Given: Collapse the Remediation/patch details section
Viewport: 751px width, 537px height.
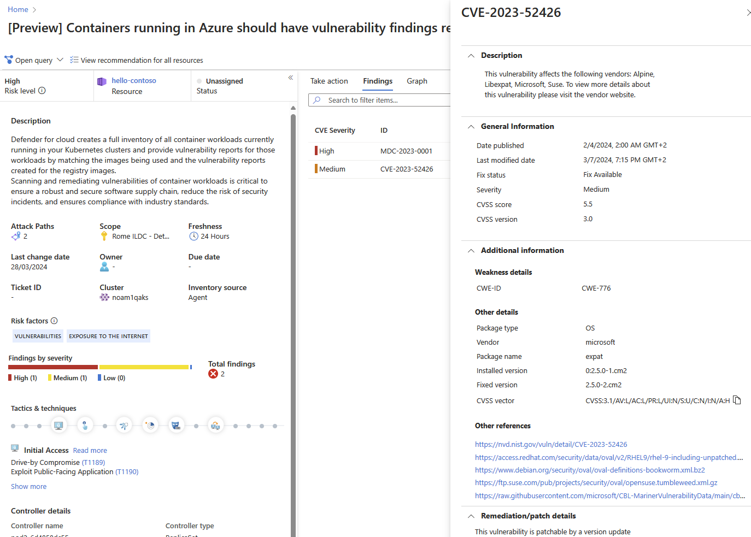Looking at the screenshot, I should pos(471,516).
